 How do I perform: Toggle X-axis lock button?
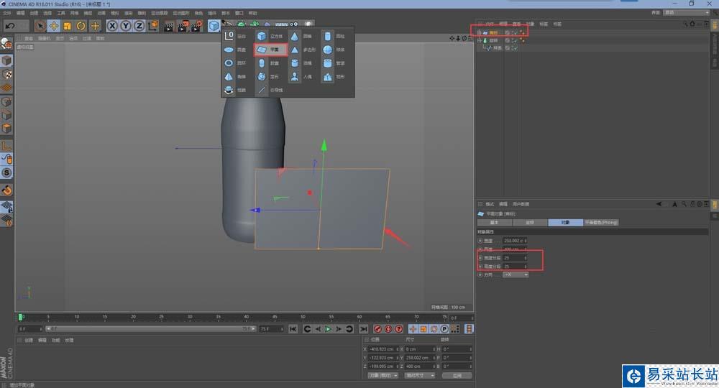pyautogui.click(x=113, y=26)
